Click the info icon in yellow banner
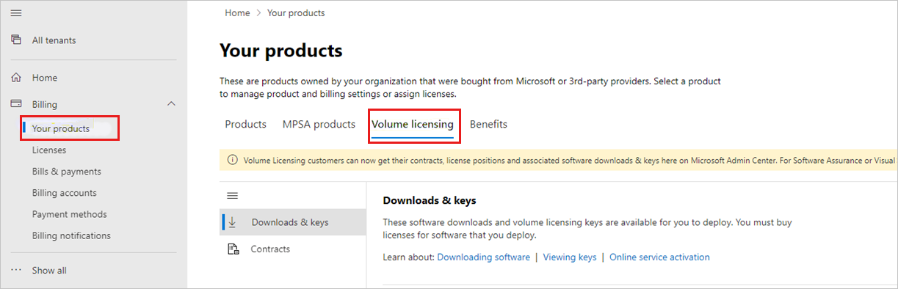Viewport: 898px width, 289px height. pos(233,159)
